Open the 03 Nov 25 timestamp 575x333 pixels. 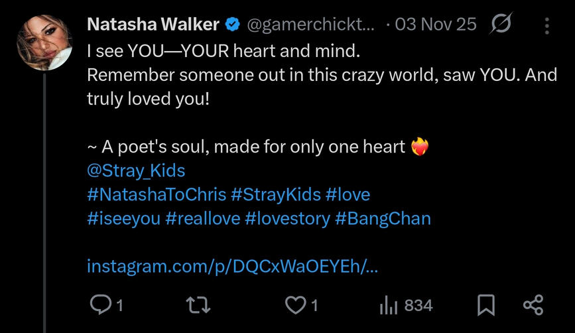tap(436, 25)
